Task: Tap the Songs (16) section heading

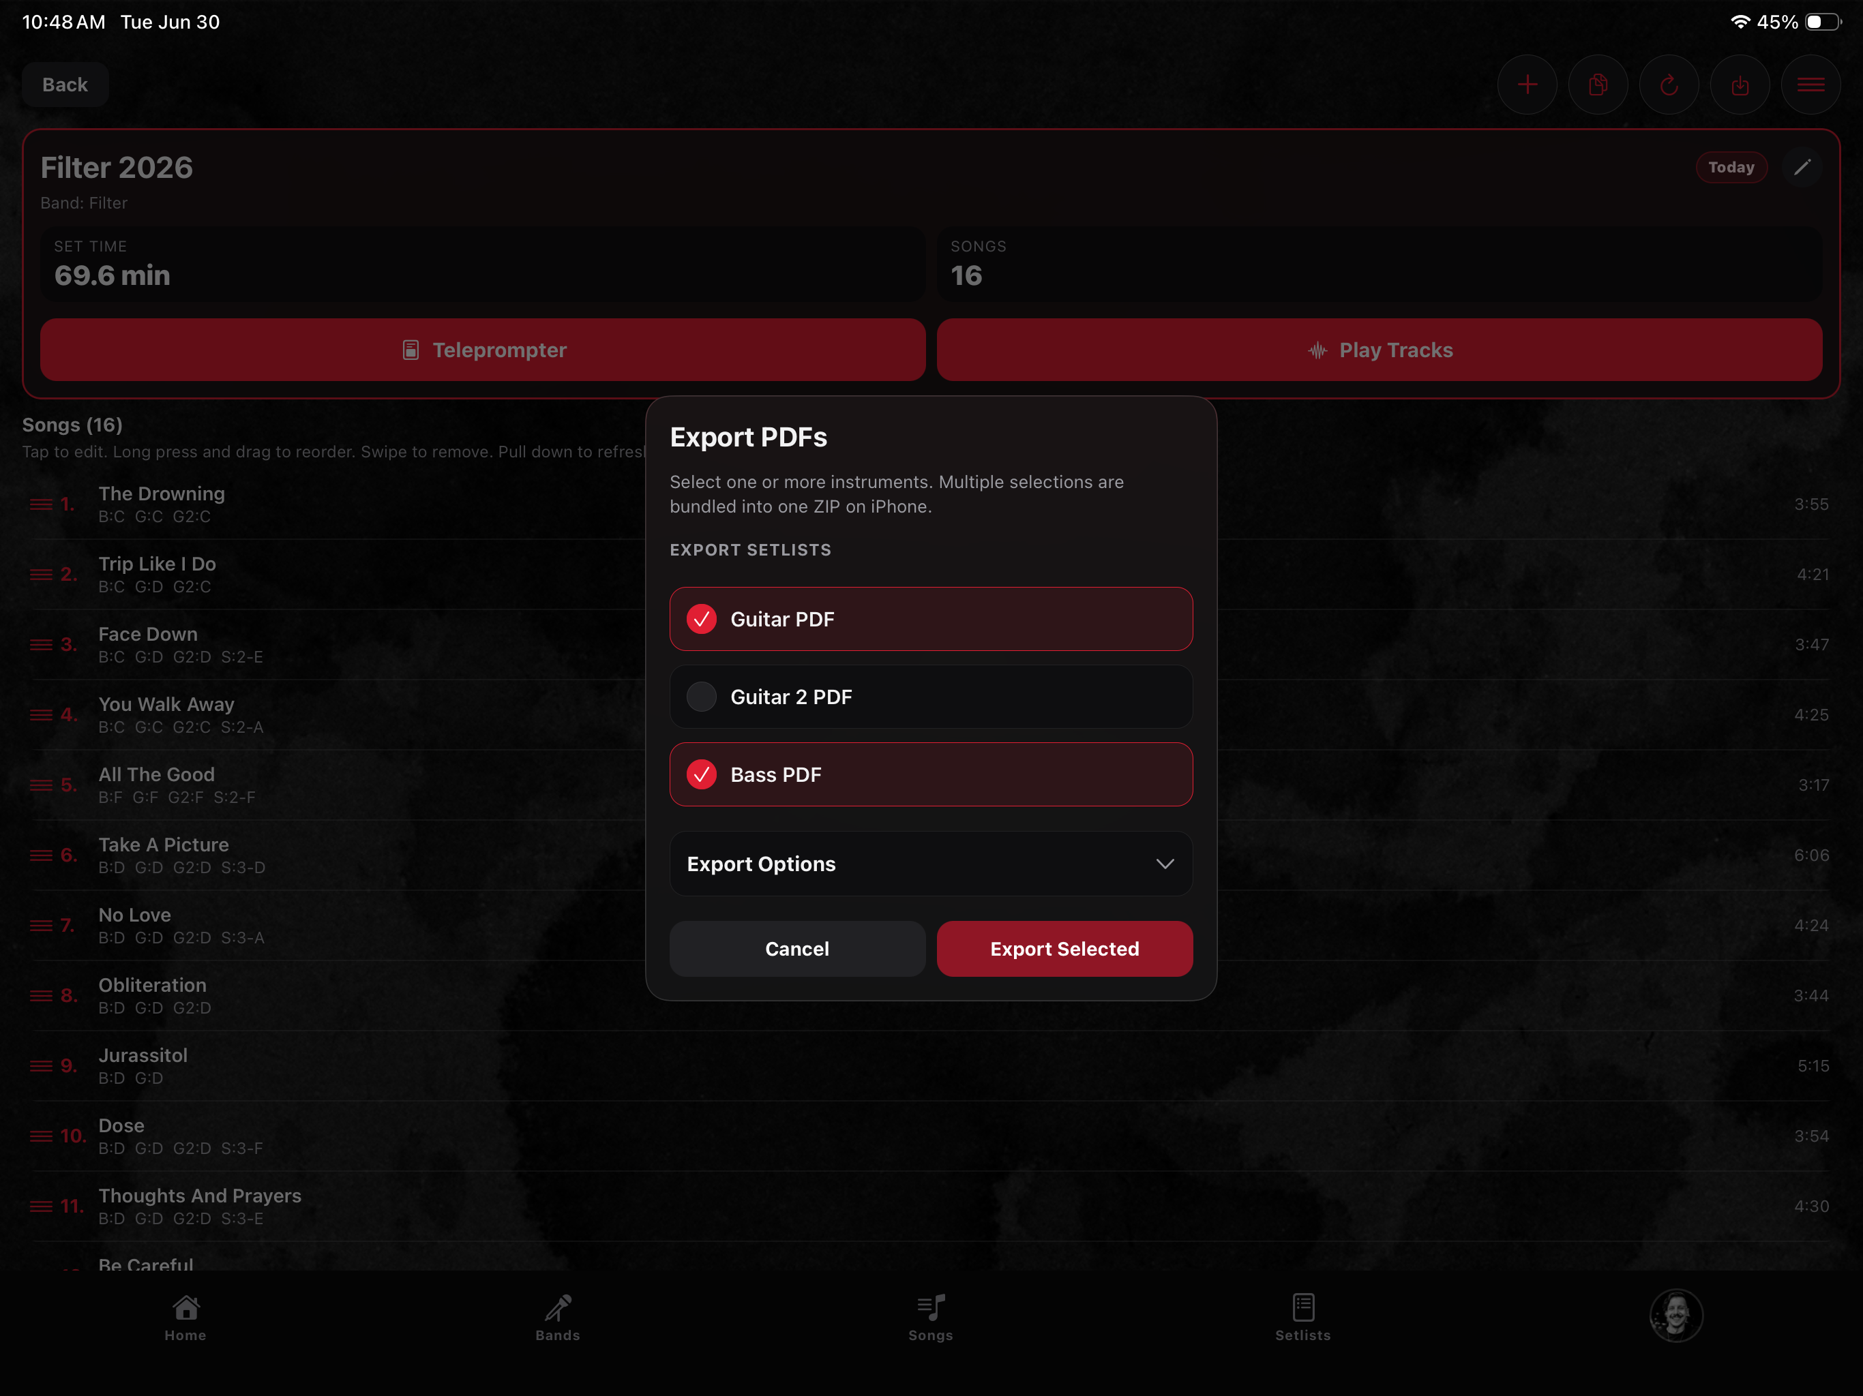Action: tap(72, 425)
